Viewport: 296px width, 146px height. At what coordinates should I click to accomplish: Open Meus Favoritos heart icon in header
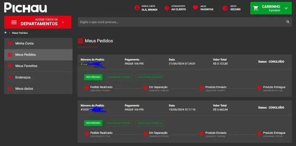pyautogui.click(x=195, y=8)
